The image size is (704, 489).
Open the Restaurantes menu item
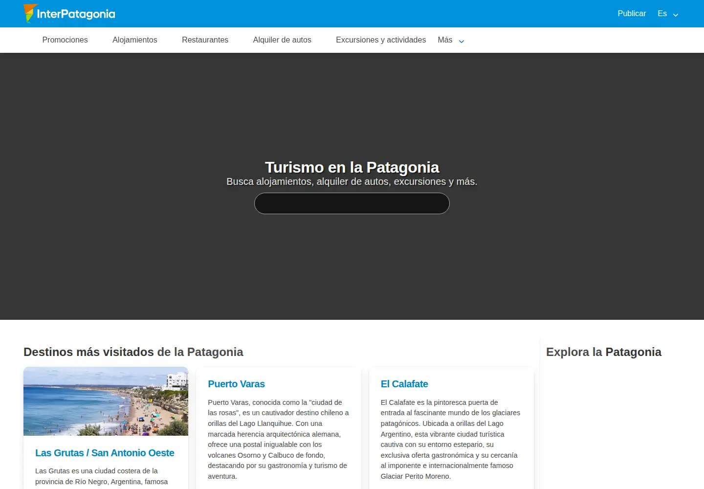click(205, 40)
